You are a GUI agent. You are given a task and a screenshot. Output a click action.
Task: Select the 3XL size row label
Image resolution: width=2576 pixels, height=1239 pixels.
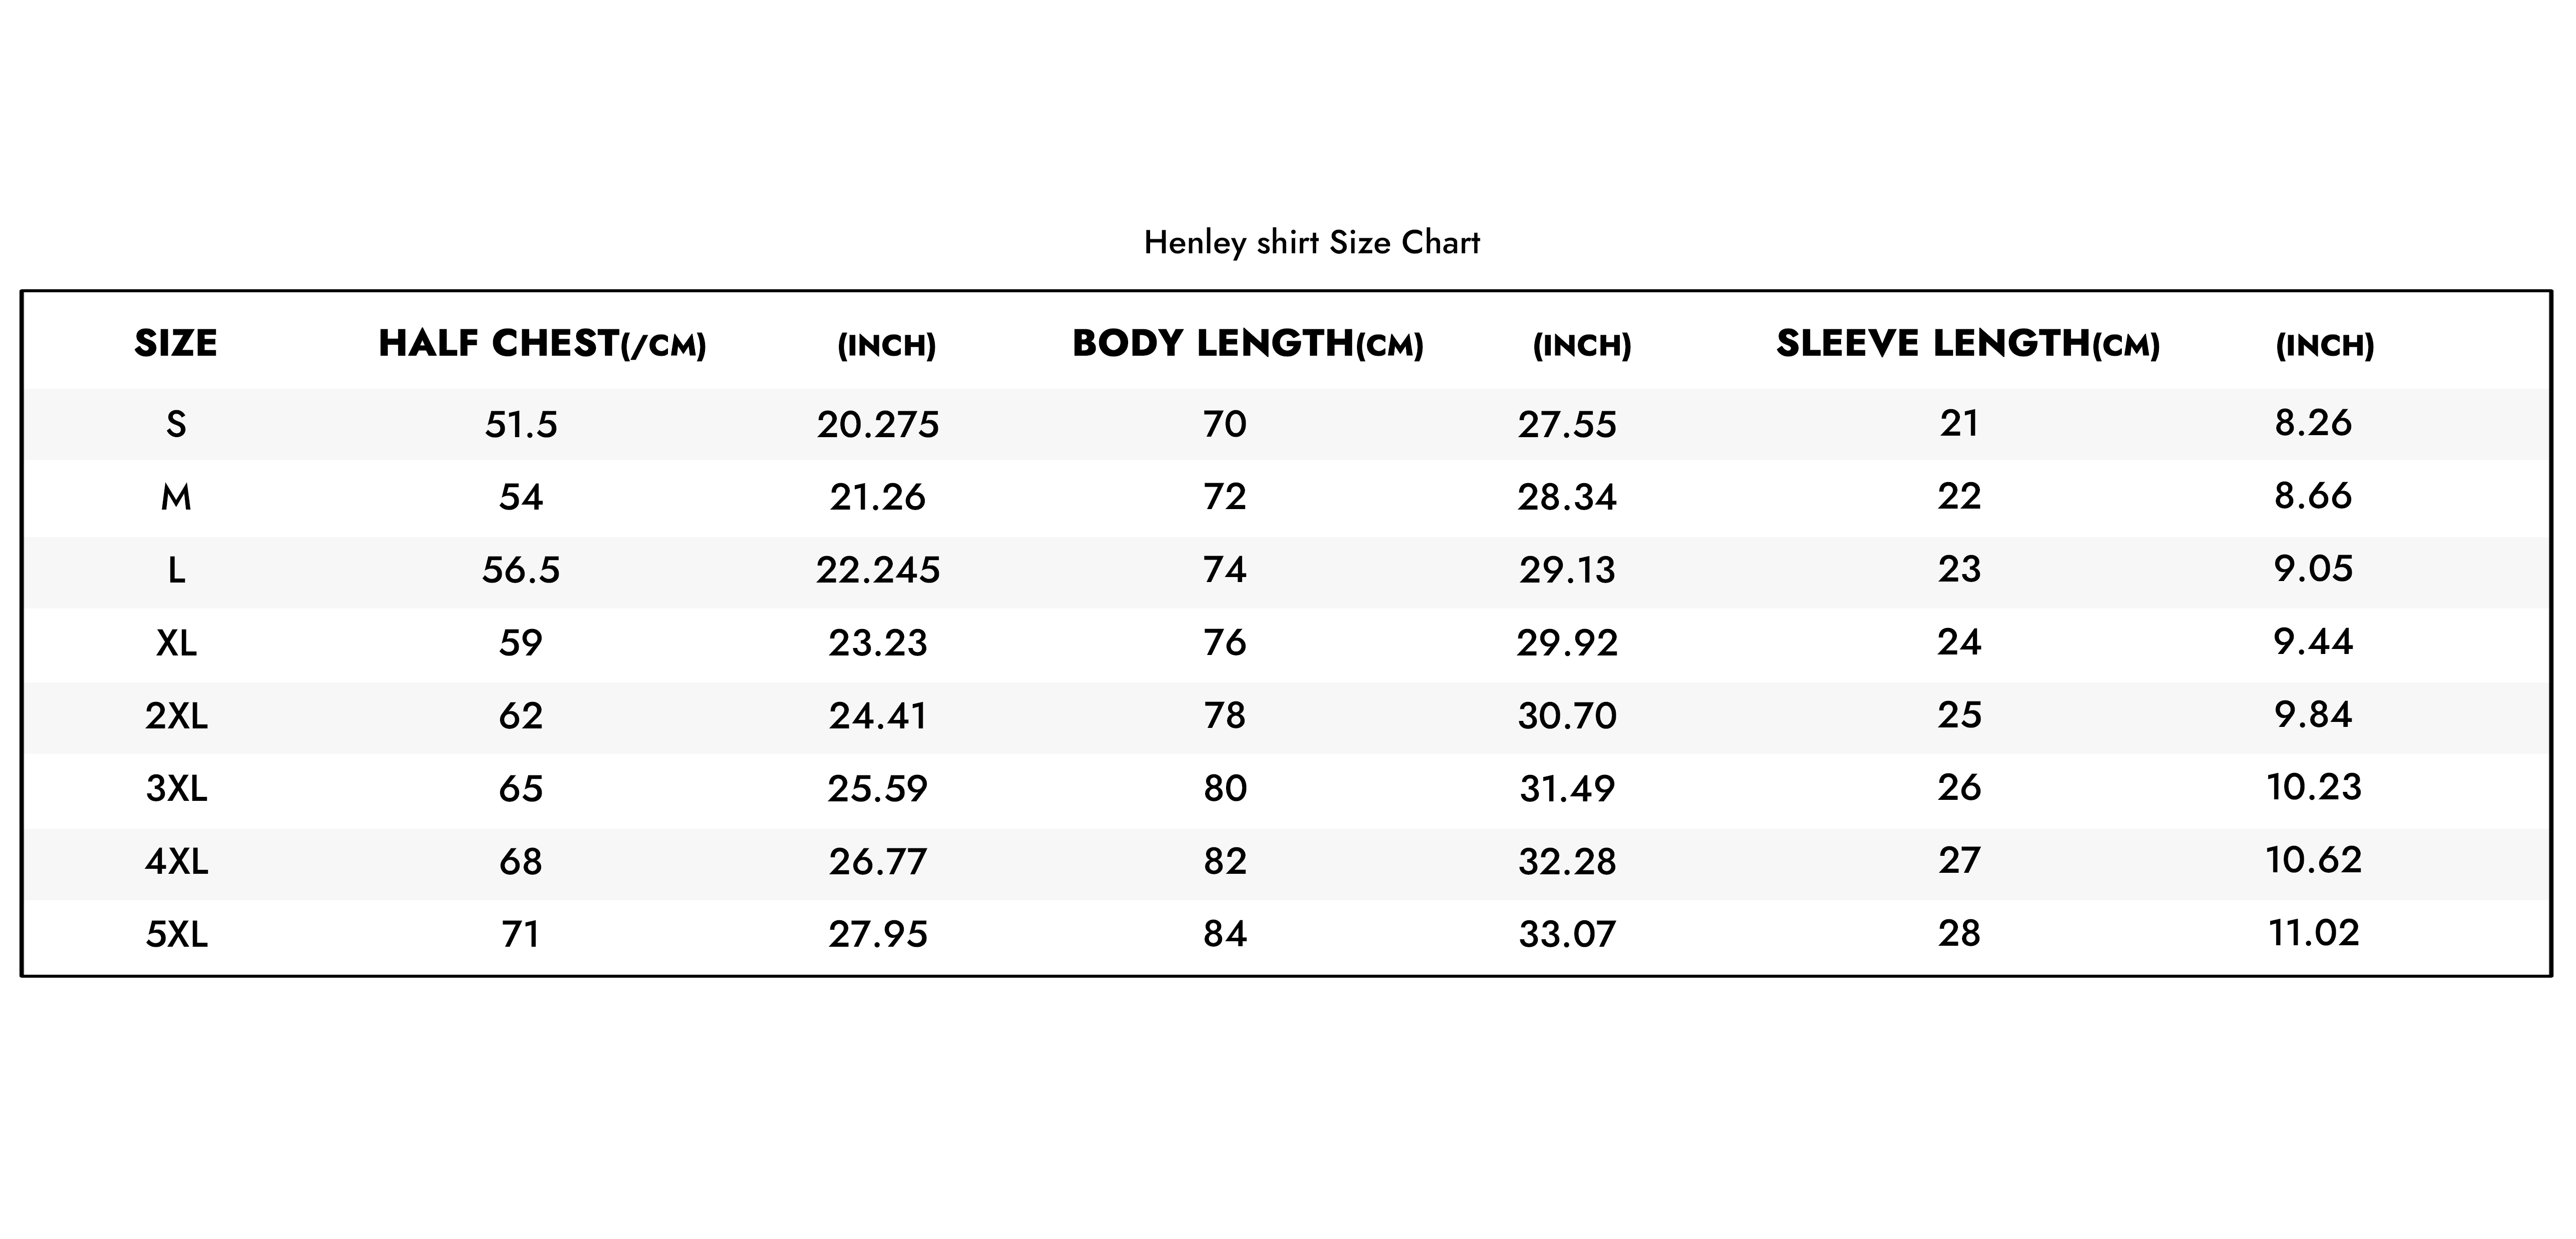click(176, 789)
